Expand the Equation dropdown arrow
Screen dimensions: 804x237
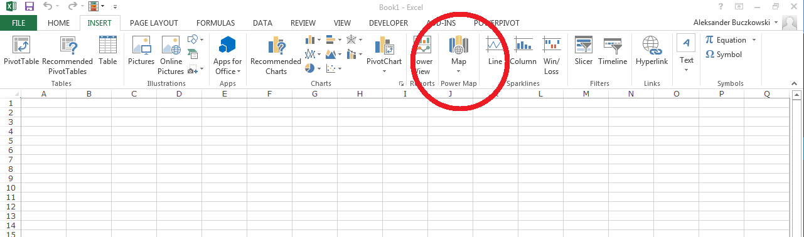point(754,40)
